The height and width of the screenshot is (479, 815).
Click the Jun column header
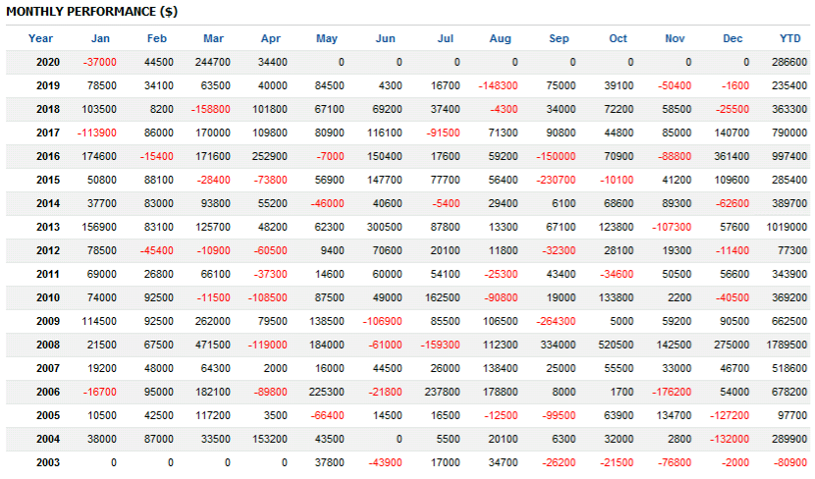[x=386, y=38]
